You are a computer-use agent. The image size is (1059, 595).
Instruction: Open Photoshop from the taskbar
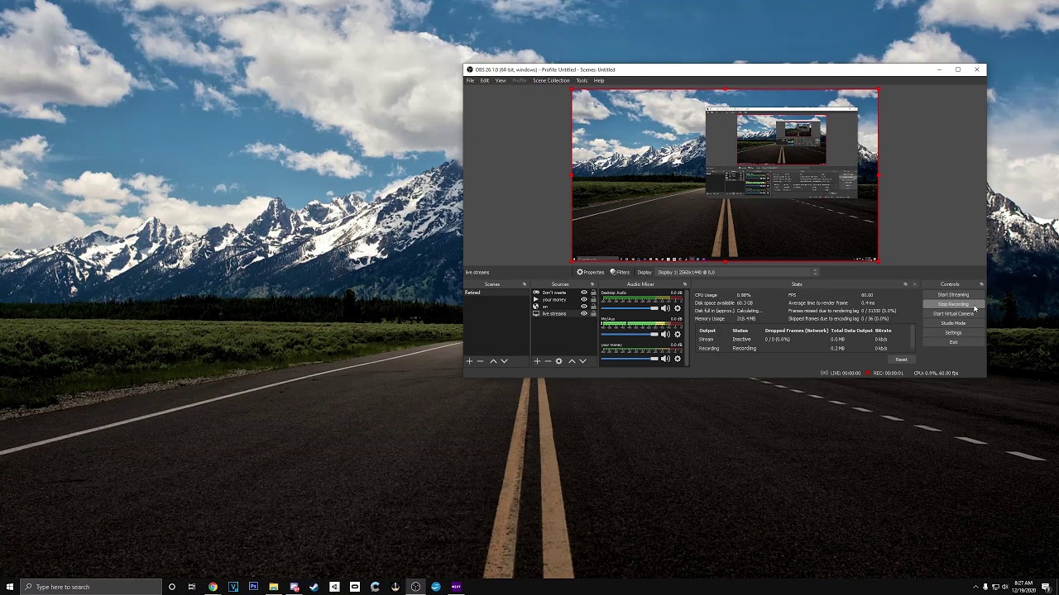253,587
